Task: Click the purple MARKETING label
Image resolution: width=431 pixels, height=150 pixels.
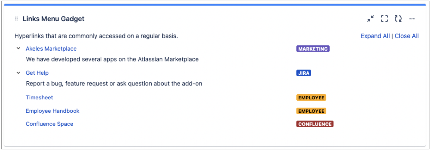Action: (313, 49)
